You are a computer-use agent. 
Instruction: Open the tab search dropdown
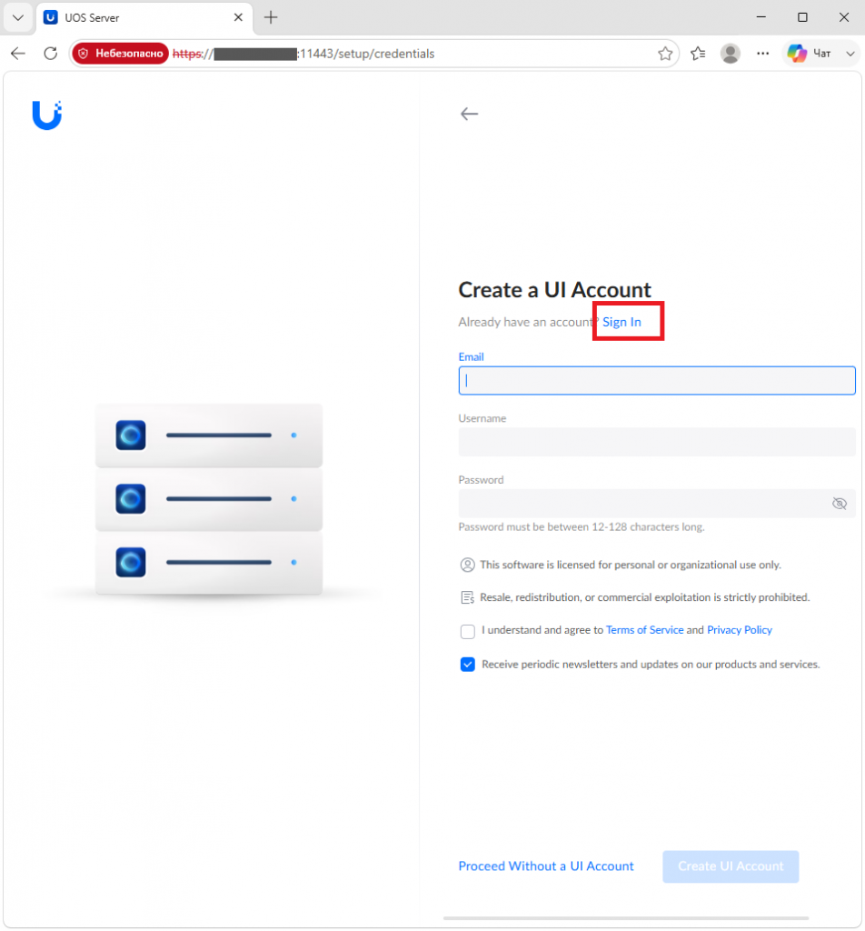click(18, 17)
